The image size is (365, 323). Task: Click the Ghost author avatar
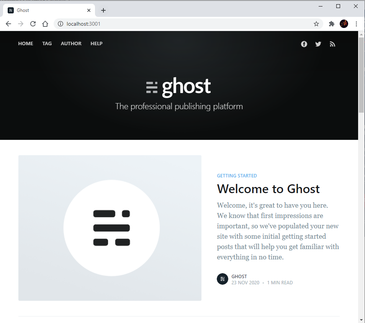coord(222,279)
